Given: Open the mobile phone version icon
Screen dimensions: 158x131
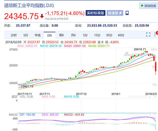Looking at the screenshot, I should click(127, 13).
